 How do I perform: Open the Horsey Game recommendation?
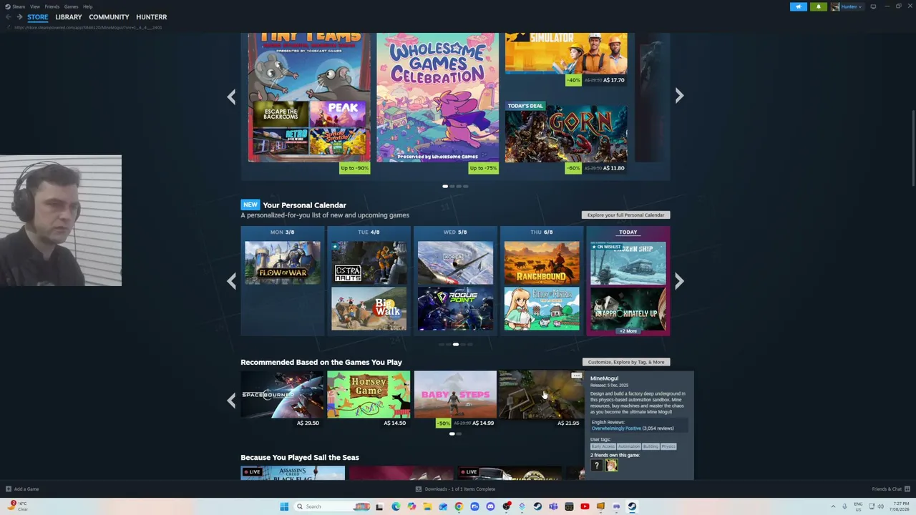click(x=369, y=394)
